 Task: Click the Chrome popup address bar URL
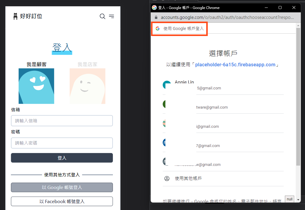(227, 17)
